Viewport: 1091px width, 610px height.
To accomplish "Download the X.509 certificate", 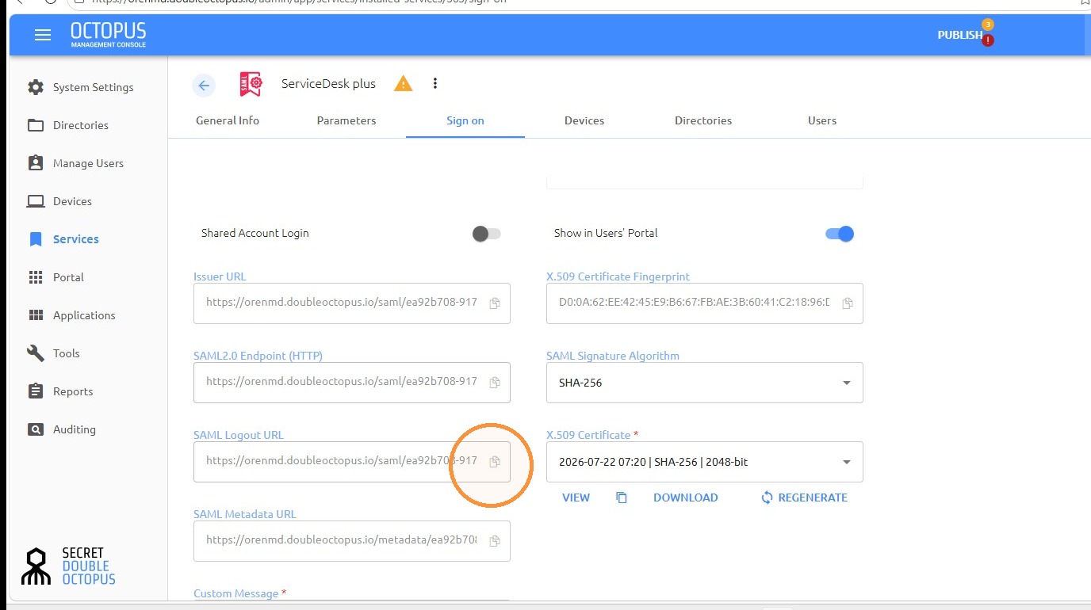I will click(685, 498).
